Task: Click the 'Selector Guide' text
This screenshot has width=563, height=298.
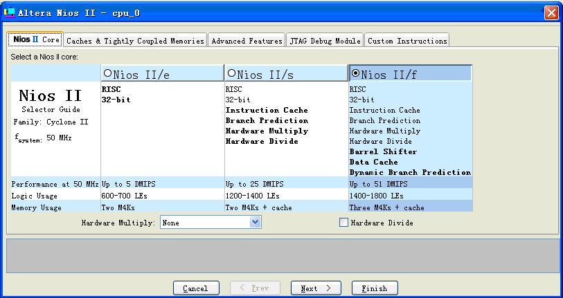Action: [x=51, y=109]
